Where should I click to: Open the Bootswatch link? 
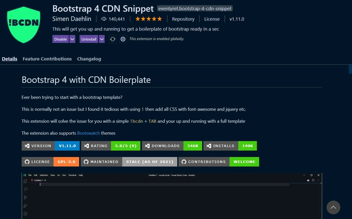[88, 133]
